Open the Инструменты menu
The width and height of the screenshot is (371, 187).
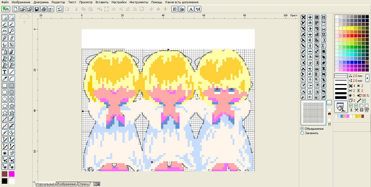pyautogui.click(x=139, y=2)
